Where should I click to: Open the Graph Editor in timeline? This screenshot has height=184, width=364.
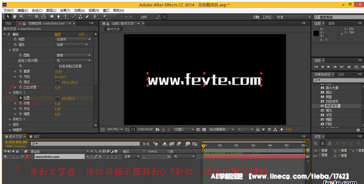(195, 144)
